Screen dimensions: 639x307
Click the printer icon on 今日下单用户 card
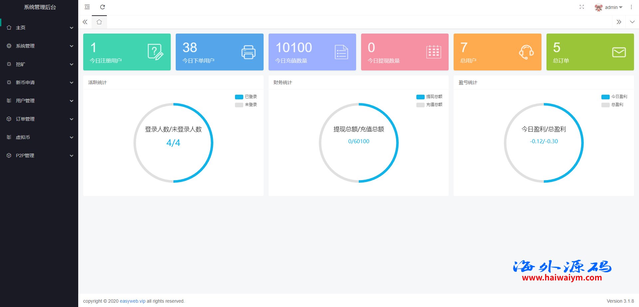coord(248,52)
